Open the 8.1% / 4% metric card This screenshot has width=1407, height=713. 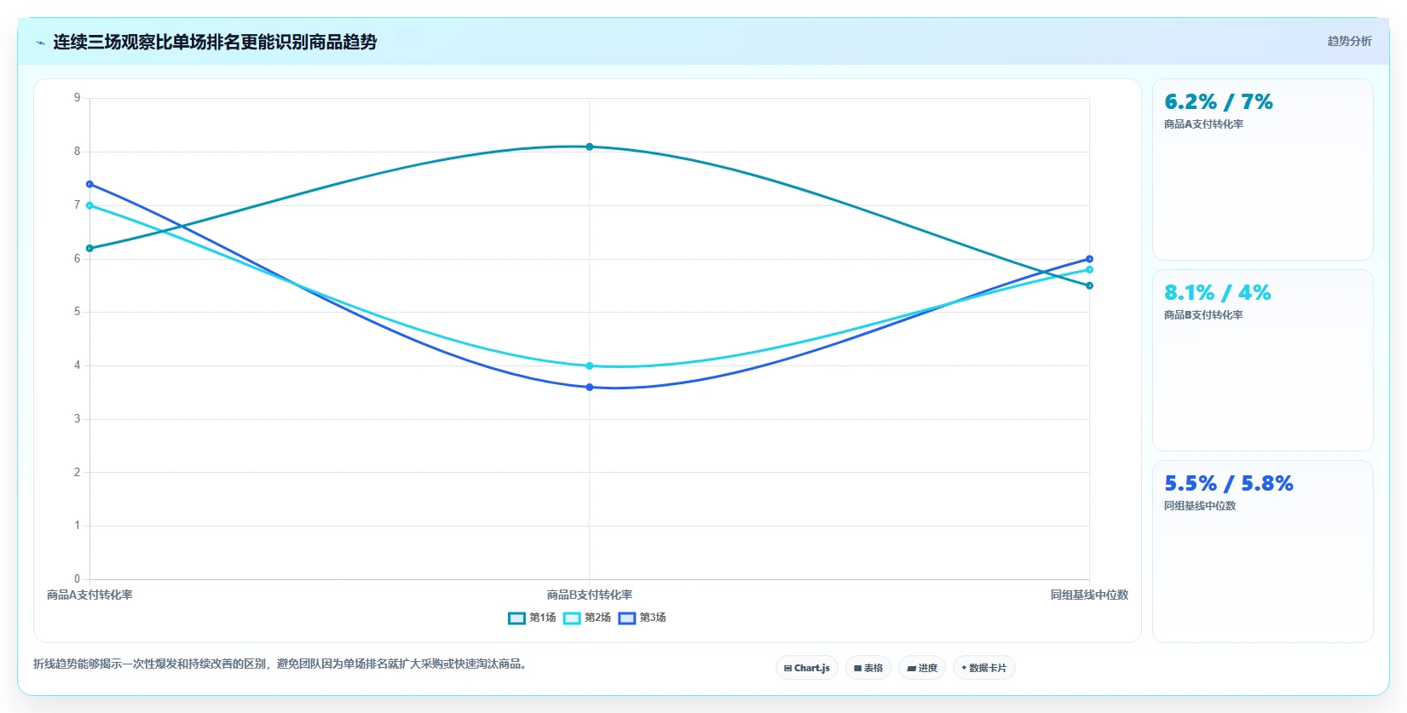pyautogui.click(x=1262, y=360)
